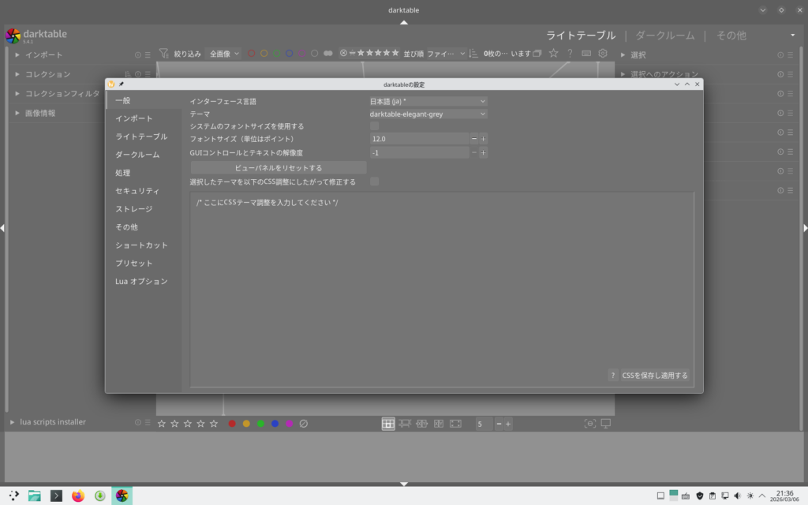The image size is (808, 505).
Task: Open preferences via the gear icon
Action: (x=603, y=54)
